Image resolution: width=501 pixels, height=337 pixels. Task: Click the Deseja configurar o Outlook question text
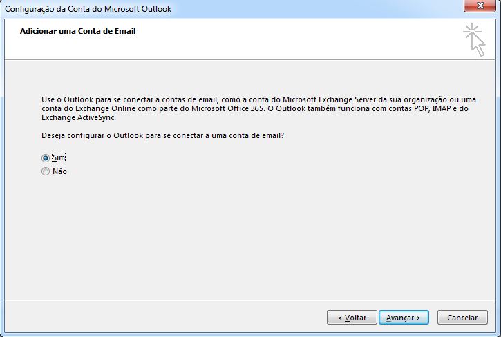click(x=162, y=135)
